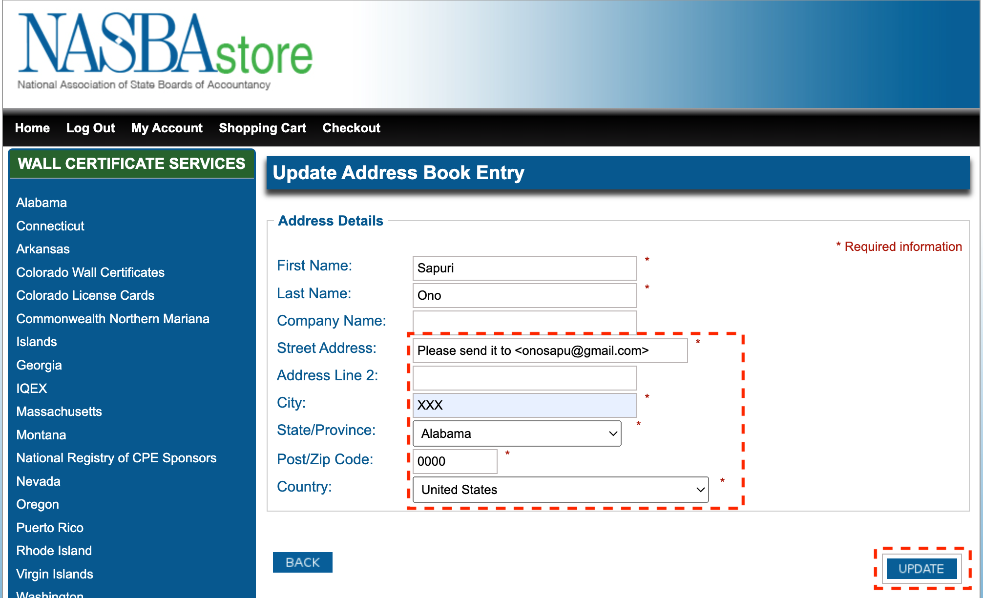Focus the City input field

524,405
